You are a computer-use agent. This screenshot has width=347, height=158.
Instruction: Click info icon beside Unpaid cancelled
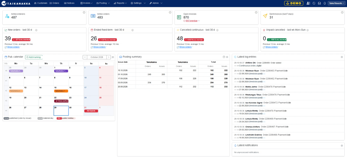pyautogui.click(x=307, y=30)
